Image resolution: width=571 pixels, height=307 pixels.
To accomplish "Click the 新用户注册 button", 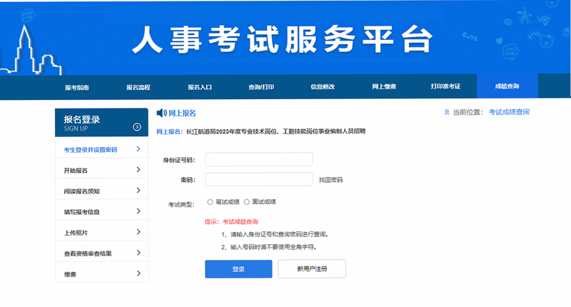I will click(x=312, y=268).
